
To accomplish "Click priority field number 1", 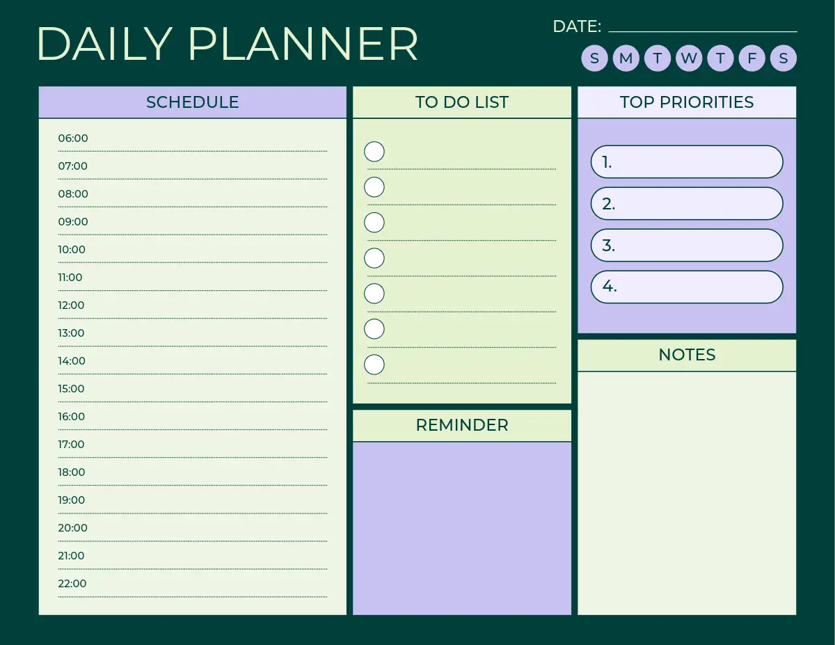I will pyautogui.click(x=687, y=162).
